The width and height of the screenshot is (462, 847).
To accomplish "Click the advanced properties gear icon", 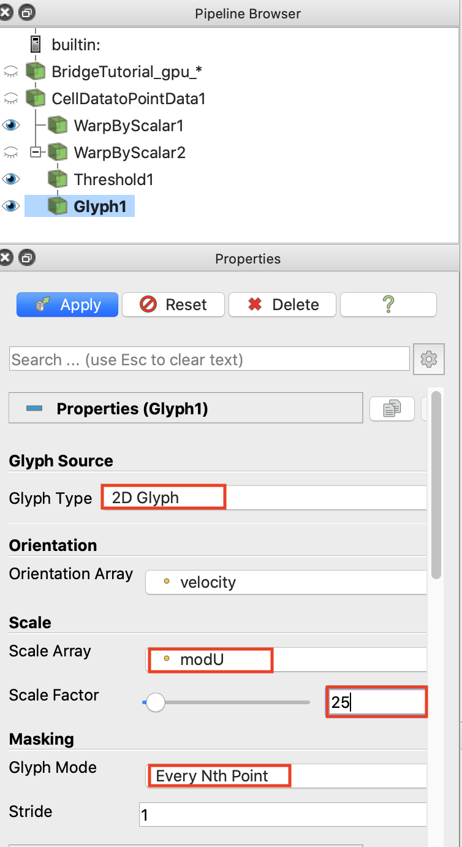I will (429, 359).
